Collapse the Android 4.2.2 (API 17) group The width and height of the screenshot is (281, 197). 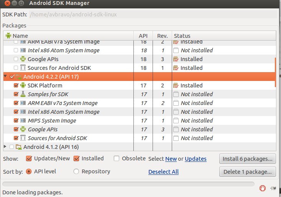pyautogui.click(x=5, y=76)
